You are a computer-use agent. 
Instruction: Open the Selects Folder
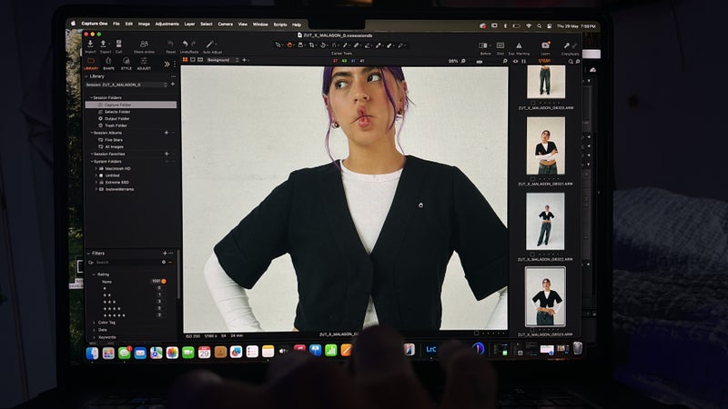[x=117, y=112]
